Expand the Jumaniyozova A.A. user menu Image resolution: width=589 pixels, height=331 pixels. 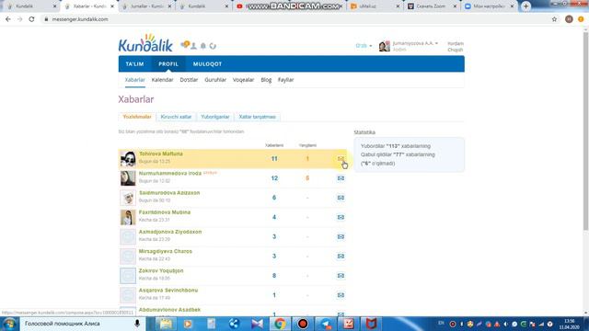415,43
